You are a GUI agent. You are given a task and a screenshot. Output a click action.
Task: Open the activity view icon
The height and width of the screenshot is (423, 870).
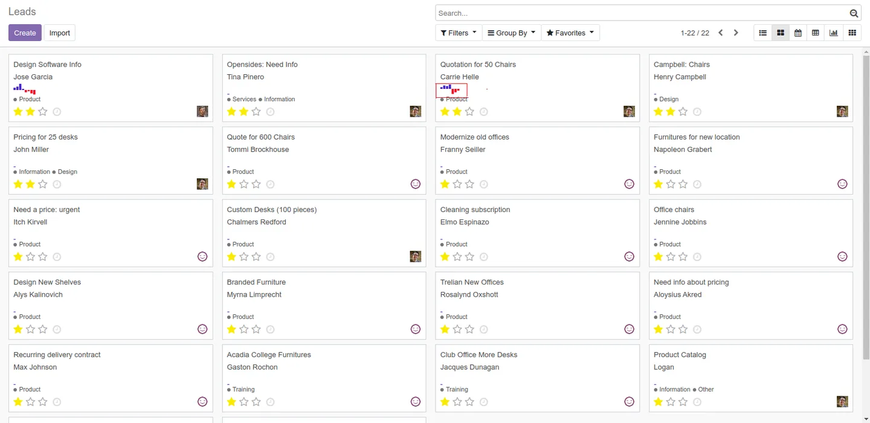(x=852, y=33)
